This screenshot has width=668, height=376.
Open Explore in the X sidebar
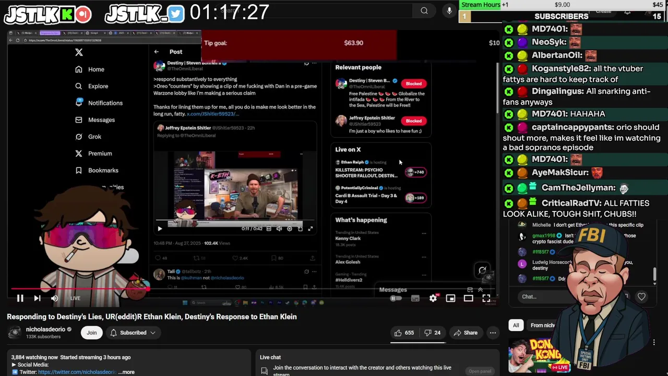(92, 86)
